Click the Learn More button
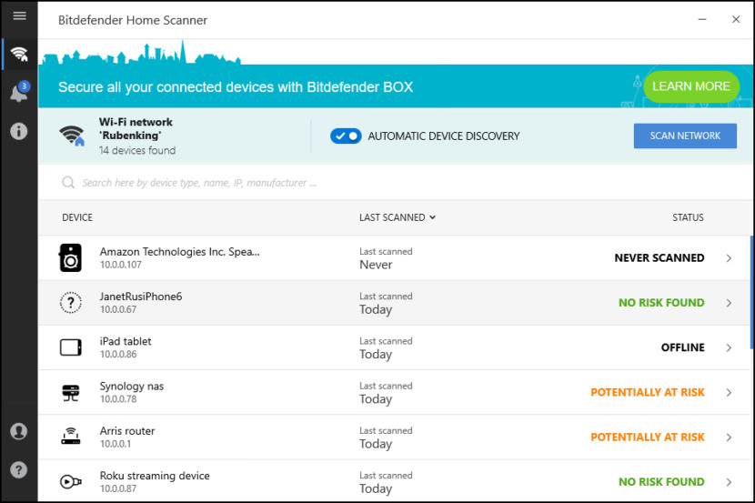Screen dimensions: 755x503 (x=690, y=86)
